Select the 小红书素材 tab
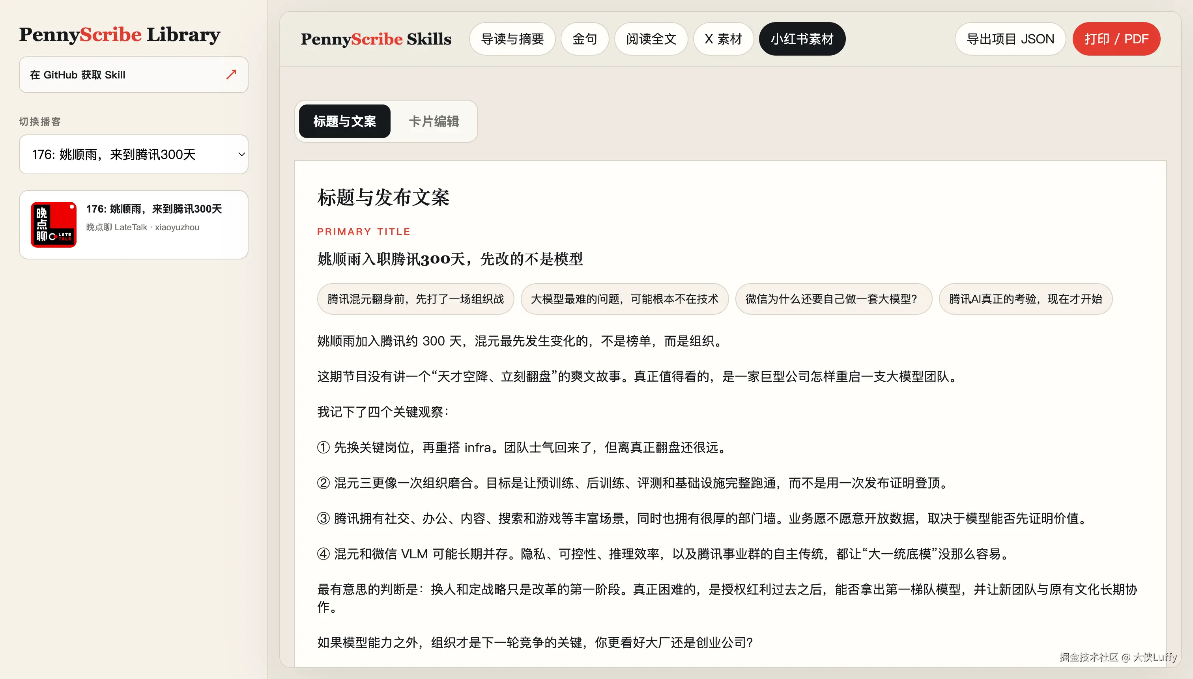The height and width of the screenshot is (679, 1193). [802, 39]
